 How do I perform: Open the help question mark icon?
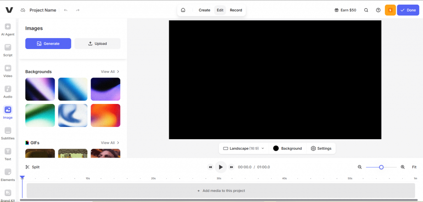(x=378, y=10)
